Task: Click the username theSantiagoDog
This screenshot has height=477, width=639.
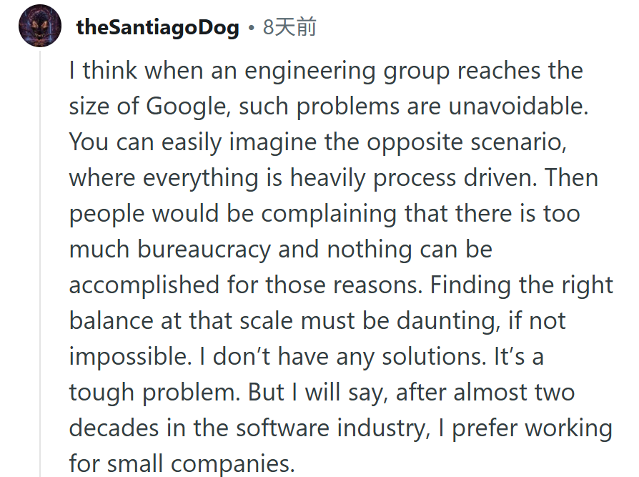Action: 158,27
